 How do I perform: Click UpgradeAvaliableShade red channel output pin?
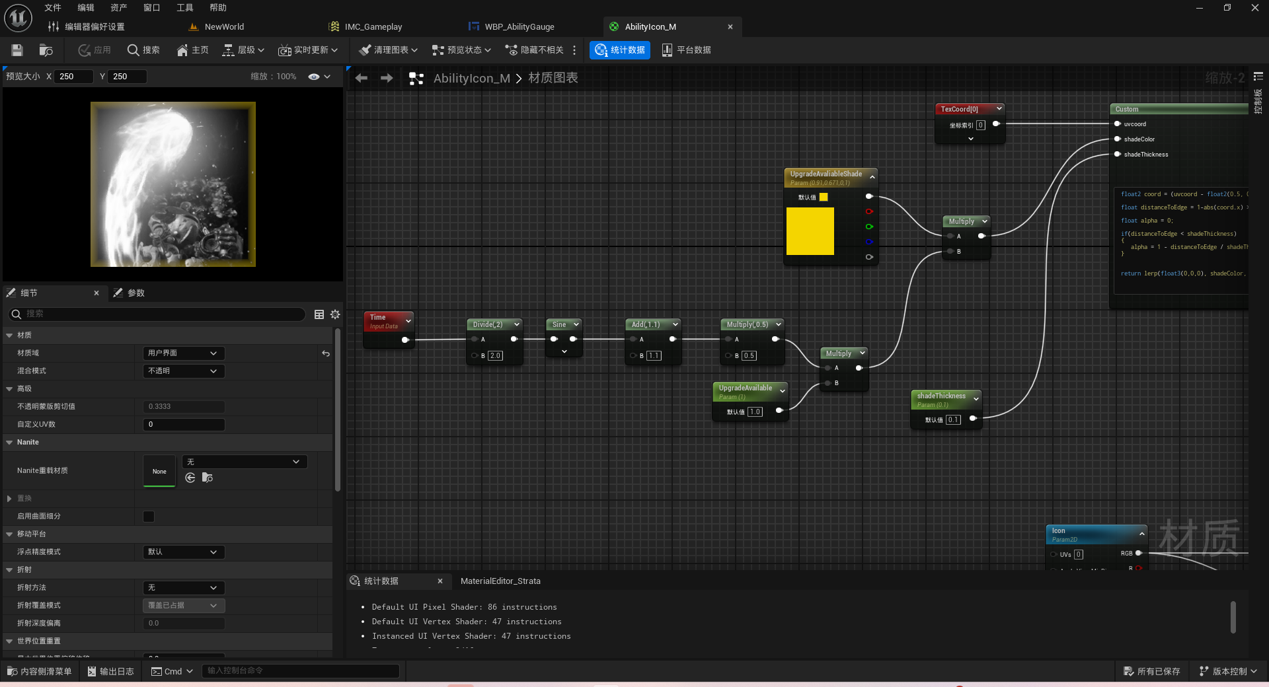pos(869,211)
